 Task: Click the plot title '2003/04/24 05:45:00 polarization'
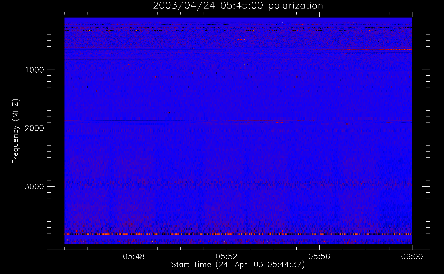pyautogui.click(x=238, y=6)
